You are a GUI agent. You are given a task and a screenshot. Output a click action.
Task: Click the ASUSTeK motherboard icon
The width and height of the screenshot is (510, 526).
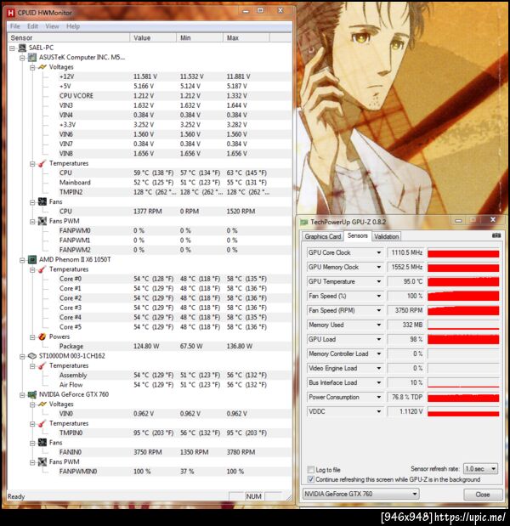32,58
